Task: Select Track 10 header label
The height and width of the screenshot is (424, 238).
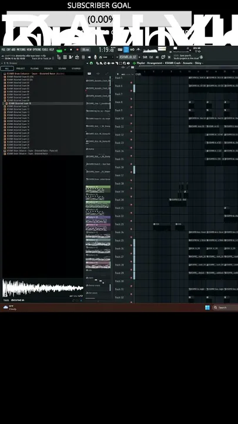Action: (119, 118)
